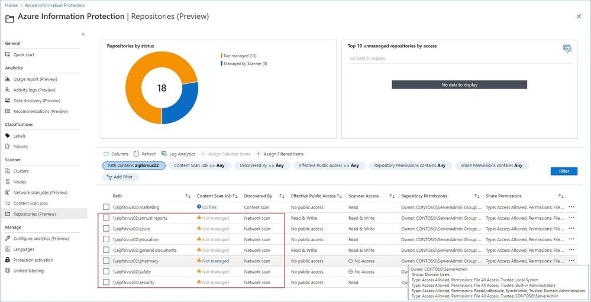Sort by Share Permissions column arrows
The image size is (591, 302).
[x=561, y=196]
